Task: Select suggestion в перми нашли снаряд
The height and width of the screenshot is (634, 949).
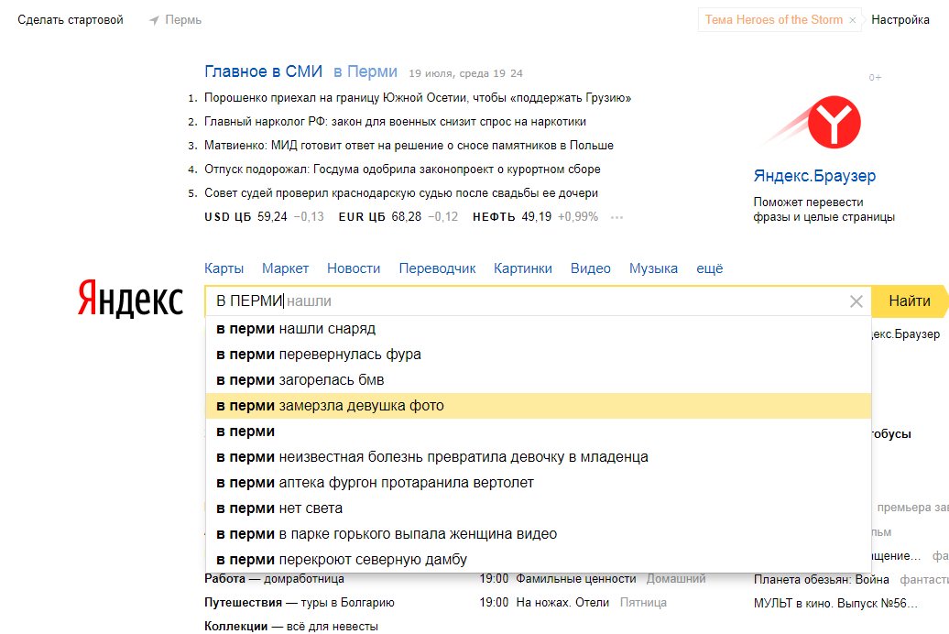Action: coord(538,329)
